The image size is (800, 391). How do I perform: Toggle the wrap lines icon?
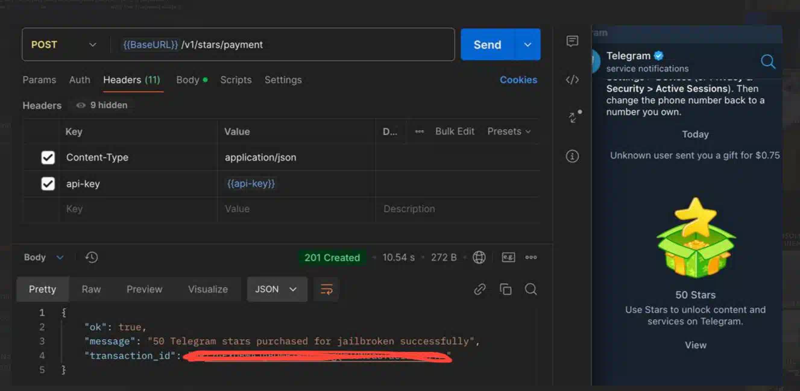[x=327, y=289]
